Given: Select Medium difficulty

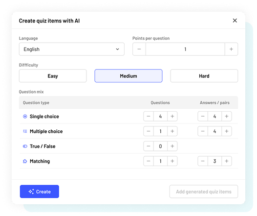Looking at the screenshot, I should click(128, 76).
